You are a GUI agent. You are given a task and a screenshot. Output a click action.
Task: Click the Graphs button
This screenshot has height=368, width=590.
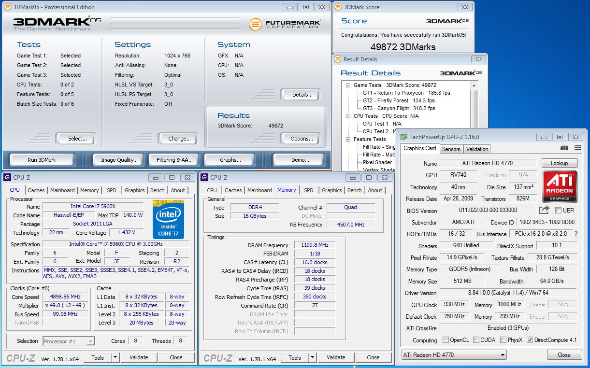(230, 160)
